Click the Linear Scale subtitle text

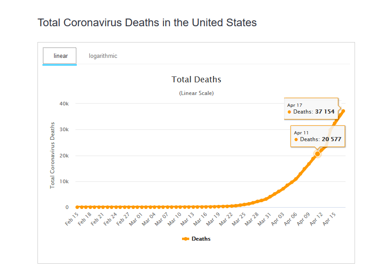click(196, 93)
